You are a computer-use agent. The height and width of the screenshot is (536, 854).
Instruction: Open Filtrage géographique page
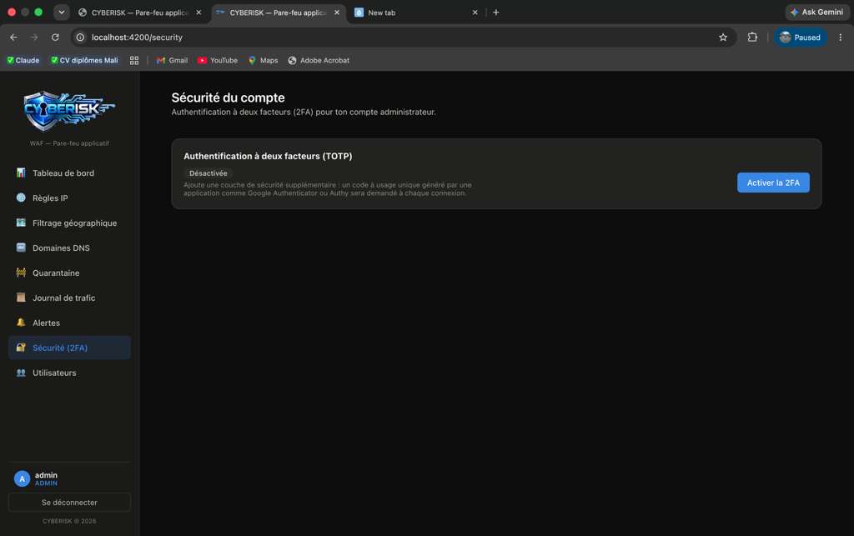[x=69, y=223]
